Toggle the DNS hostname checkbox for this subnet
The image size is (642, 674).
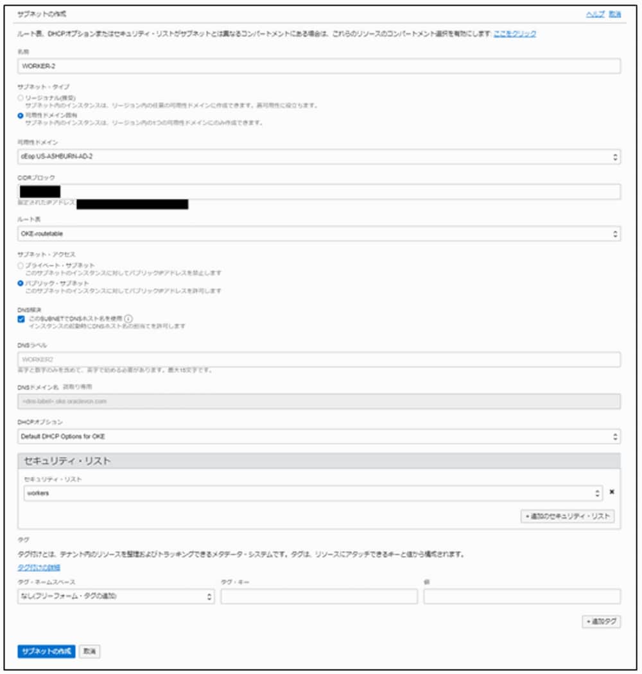[22, 319]
